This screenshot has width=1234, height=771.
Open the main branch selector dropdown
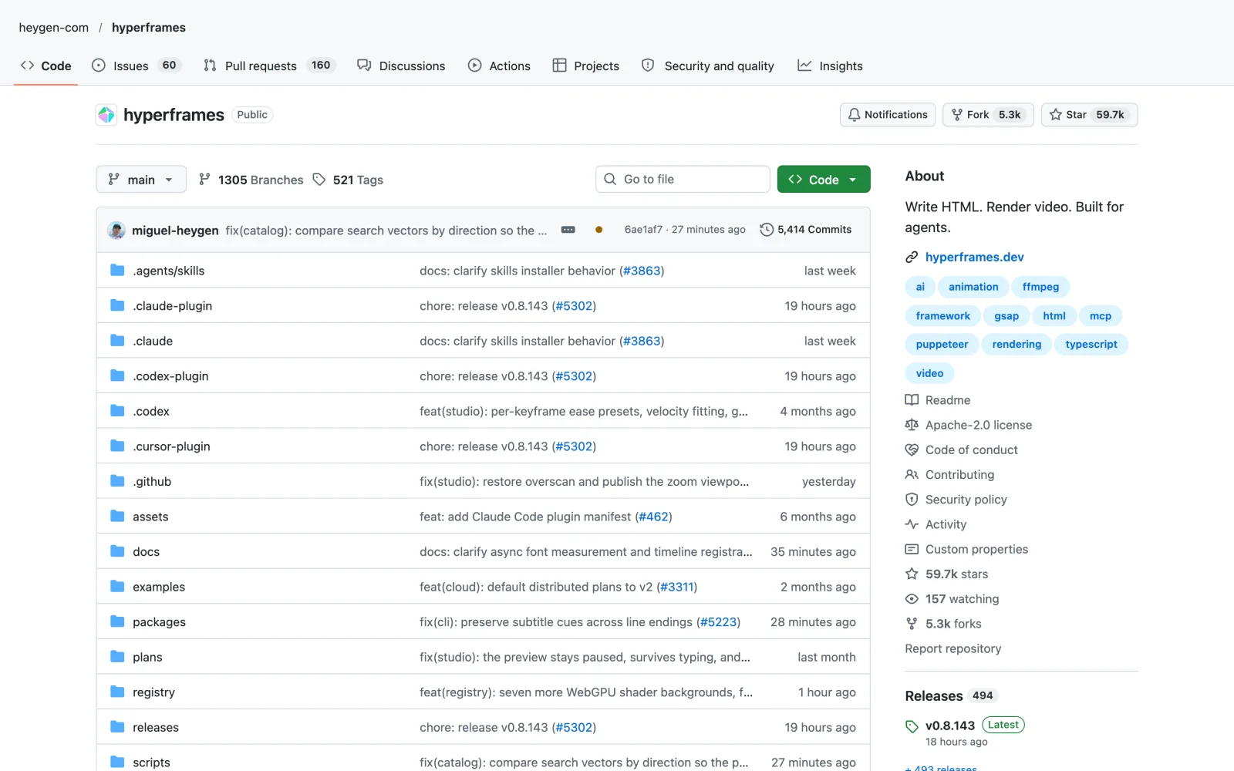(x=141, y=180)
